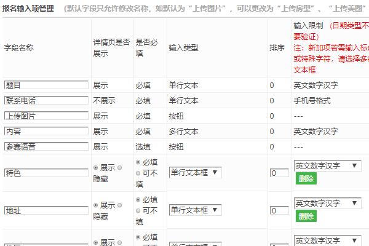Edit the 题目 field name input
369x246 pixels.
coord(46,85)
